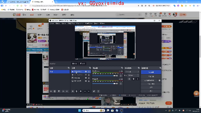Toggle lock on second hidden source
201x113 pixels.
pos(89,75)
